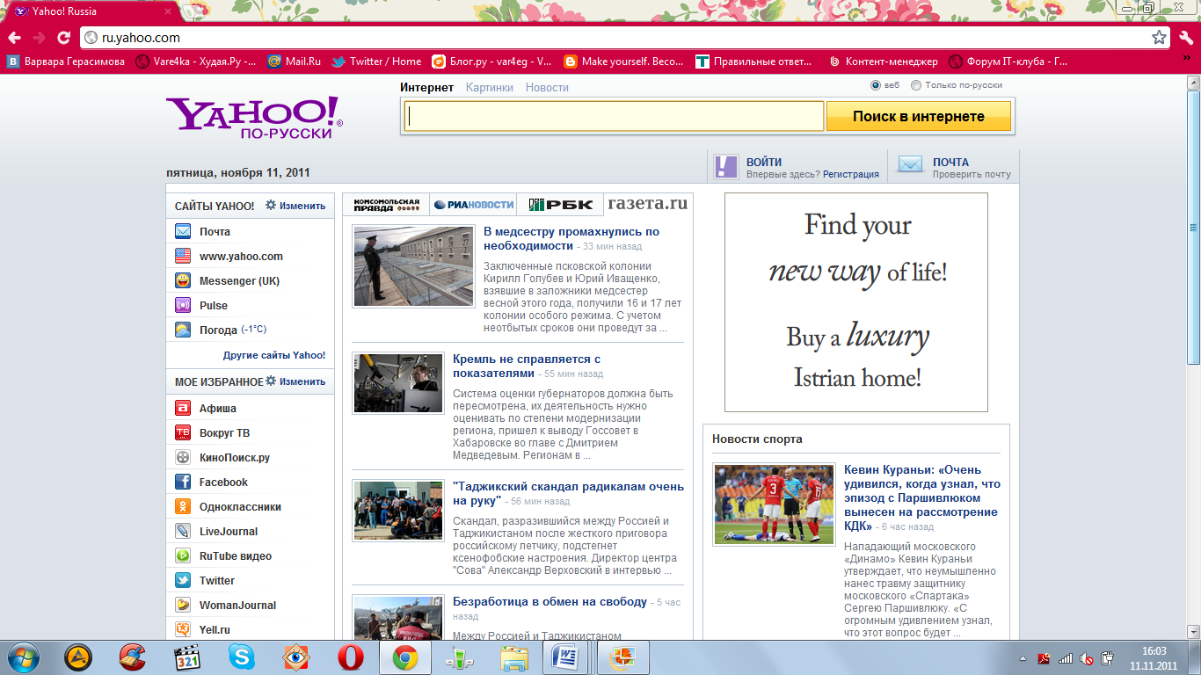Open headline Безработица в обмен на свободу
1201x675 pixels.
550,601
